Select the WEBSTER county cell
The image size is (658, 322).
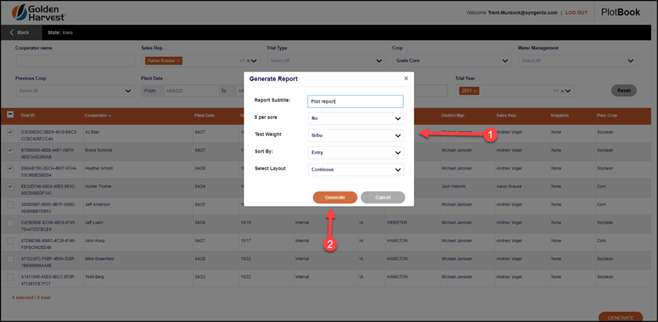point(397,223)
